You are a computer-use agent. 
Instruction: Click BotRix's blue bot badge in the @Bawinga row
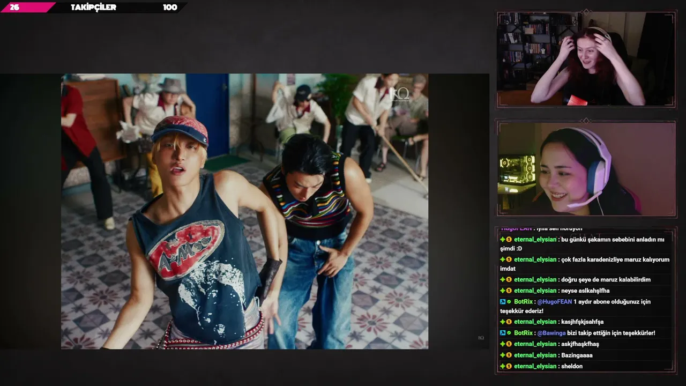point(503,333)
